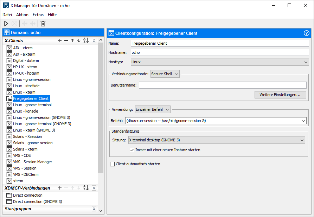Click the trash delete toolbar icon
314x217 pixels.
click(x=43, y=24)
